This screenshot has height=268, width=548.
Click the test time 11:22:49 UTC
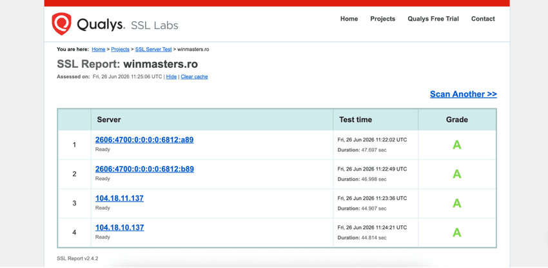372,169
